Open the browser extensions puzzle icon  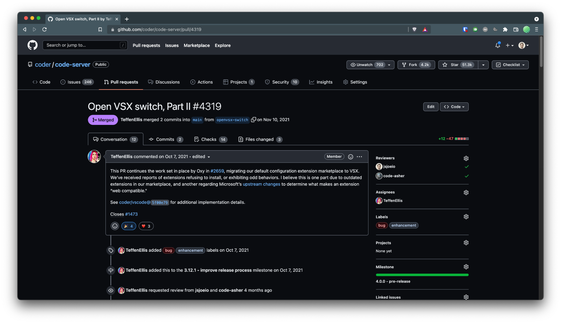coord(505,29)
